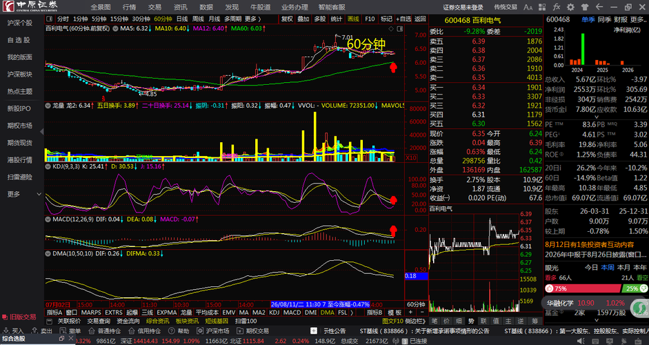Switch to the 15分钟 period tab
Image resolution: width=649 pixels, height=345 pixels.
pyautogui.click(x=119, y=19)
